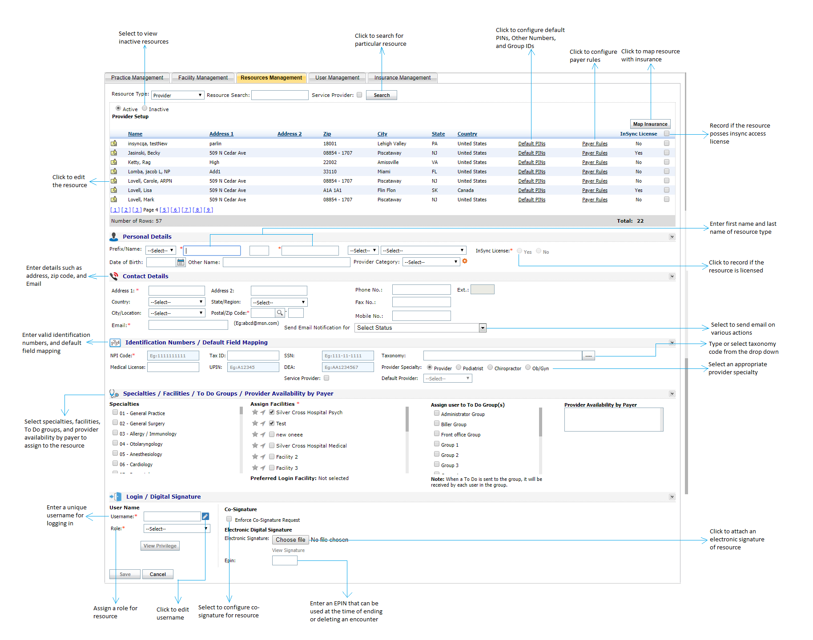Click the arrow icon beside Facility 2
The image size is (813, 640).
tap(263, 457)
